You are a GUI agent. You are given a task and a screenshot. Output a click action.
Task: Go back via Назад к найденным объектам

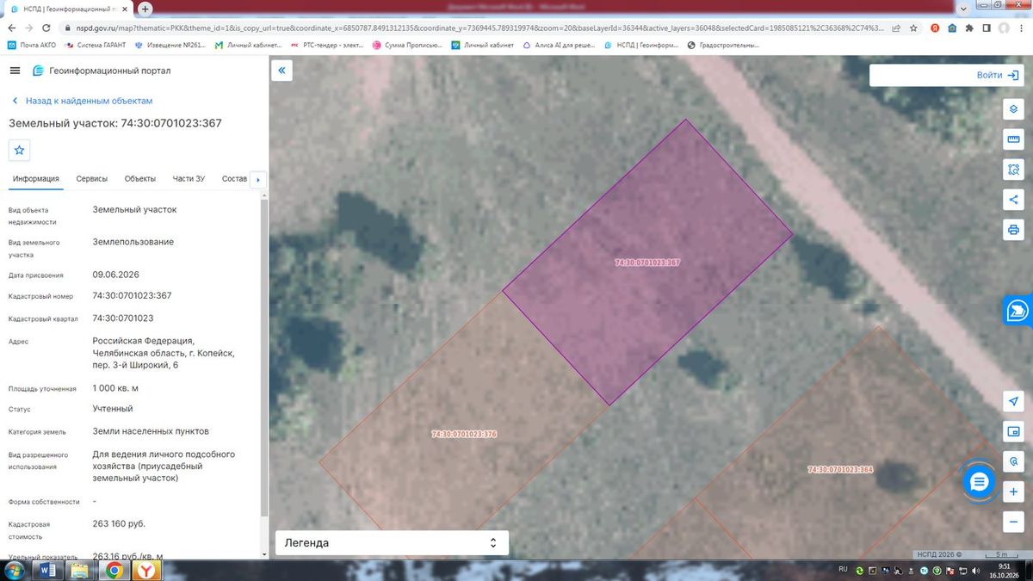click(82, 101)
